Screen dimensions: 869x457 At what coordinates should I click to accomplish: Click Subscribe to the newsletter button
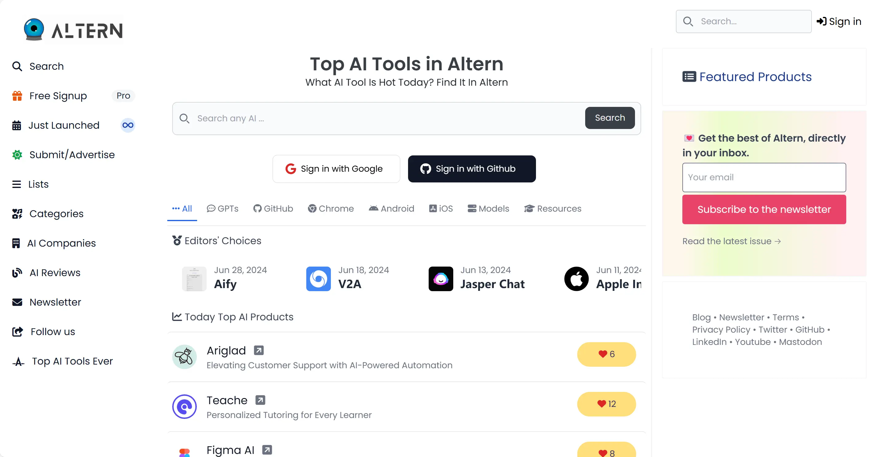764,209
